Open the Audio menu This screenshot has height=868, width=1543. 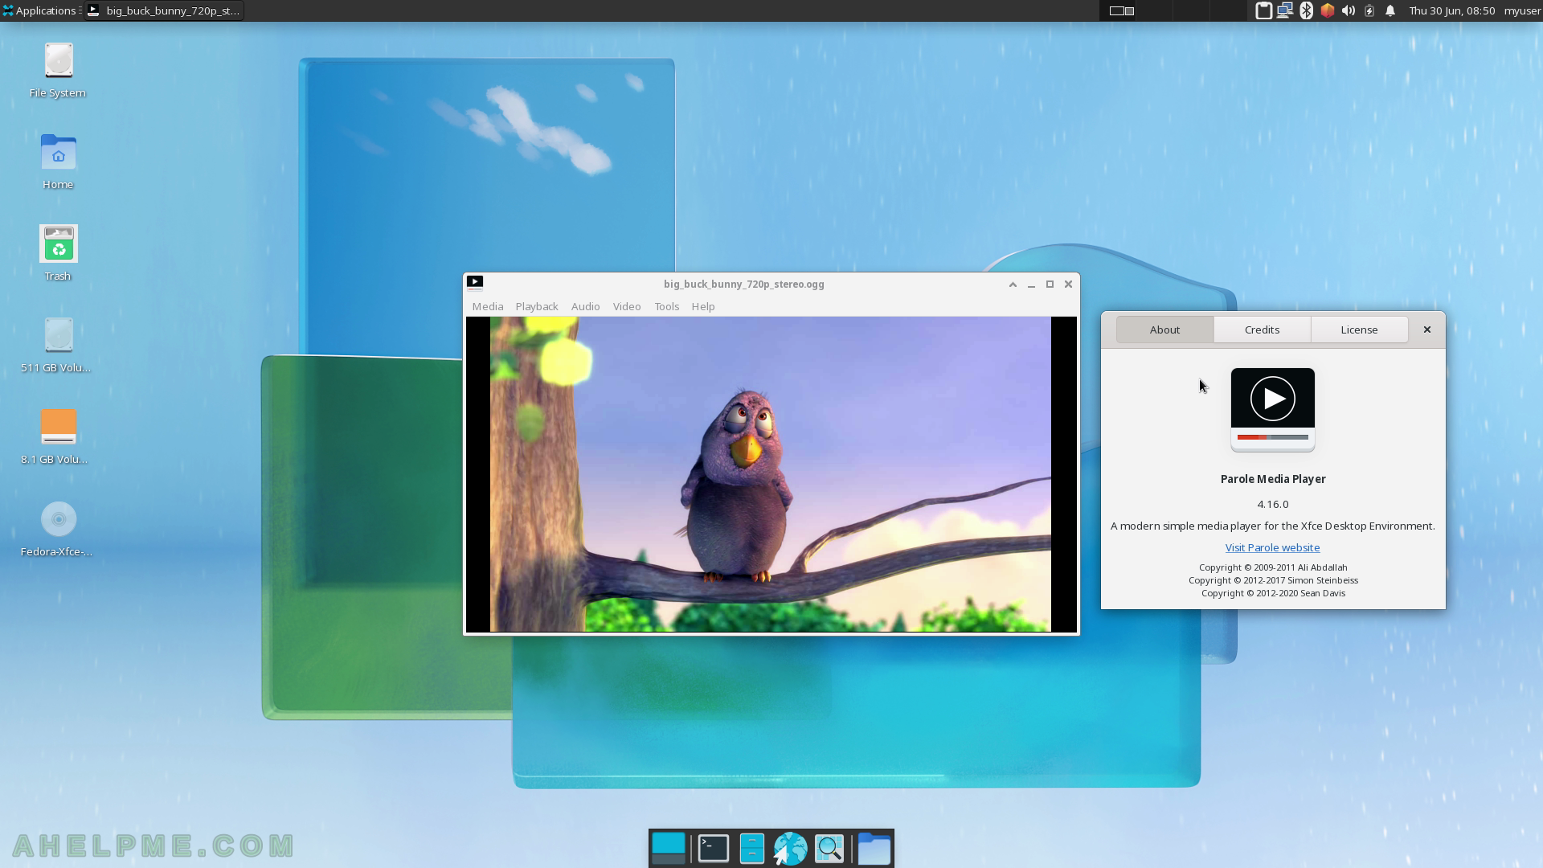point(585,306)
